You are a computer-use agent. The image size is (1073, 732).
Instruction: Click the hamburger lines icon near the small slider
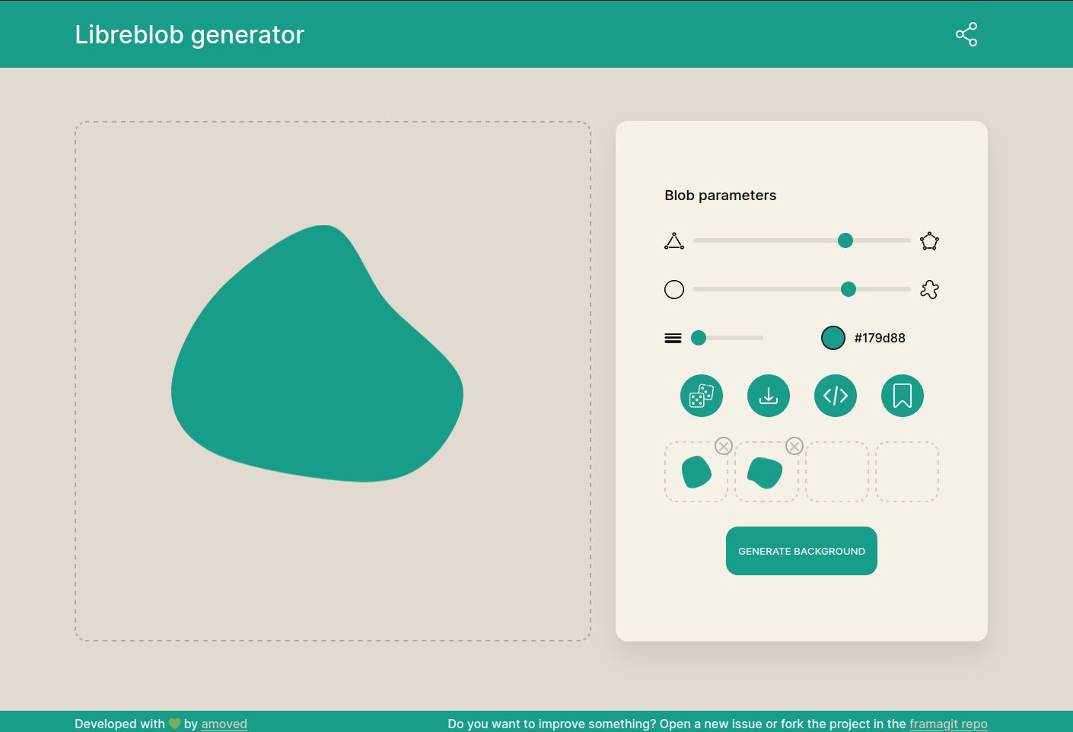[673, 337]
